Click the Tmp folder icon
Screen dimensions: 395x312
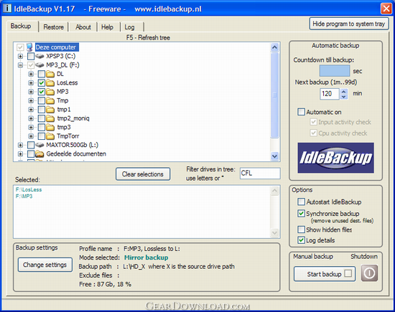[x=50, y=100]
